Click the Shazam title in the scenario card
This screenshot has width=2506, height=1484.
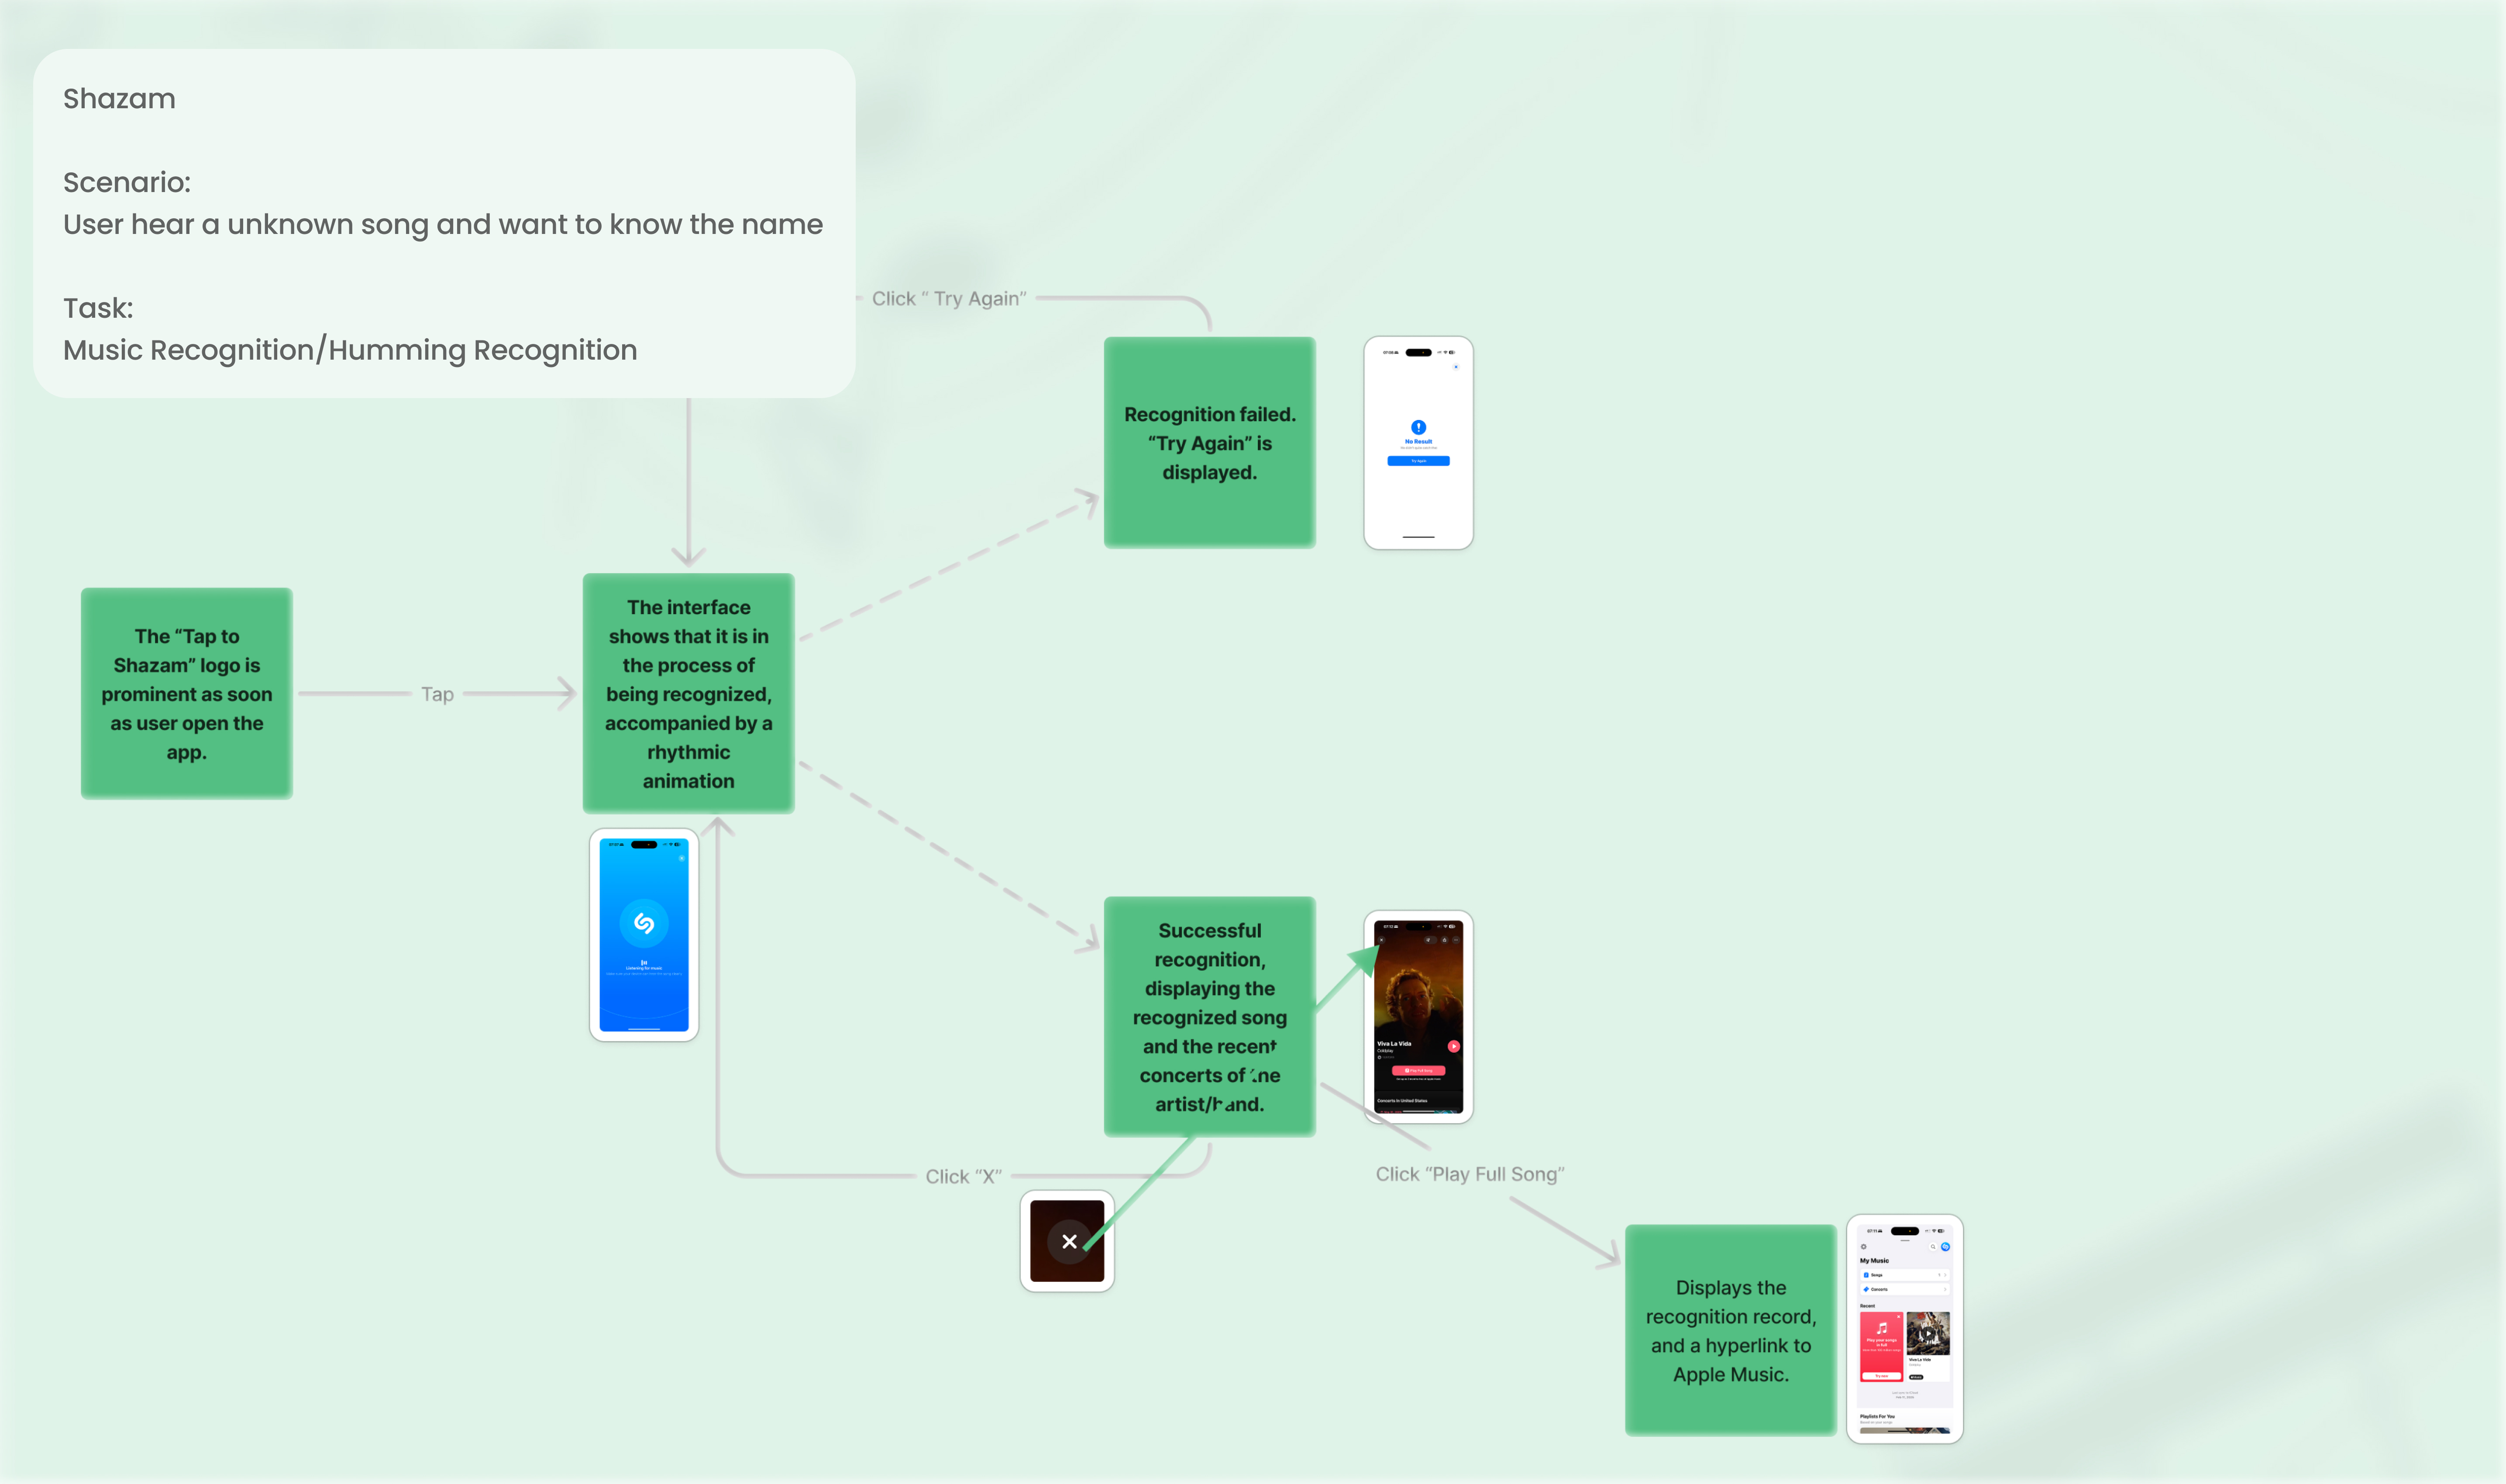[x=119, y=99]
